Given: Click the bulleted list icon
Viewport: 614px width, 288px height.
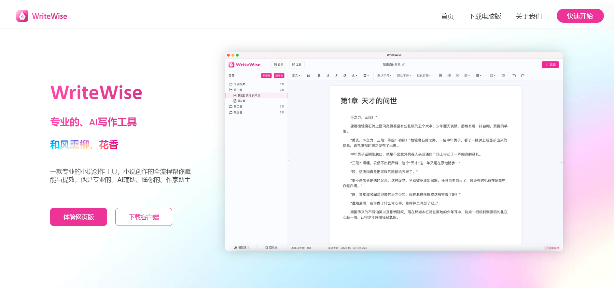Looking at the screenshot, I should tap(440, 75).
